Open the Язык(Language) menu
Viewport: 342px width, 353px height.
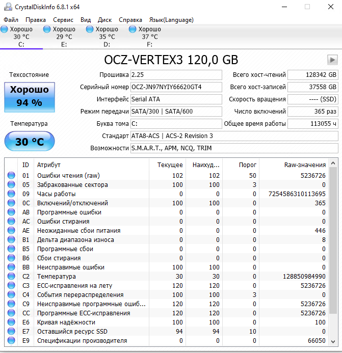click(x=171, y=20)
